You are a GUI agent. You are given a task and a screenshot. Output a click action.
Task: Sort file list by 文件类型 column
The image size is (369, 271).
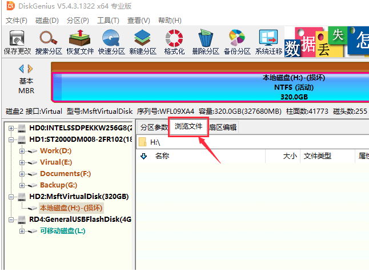coord(317,156)
